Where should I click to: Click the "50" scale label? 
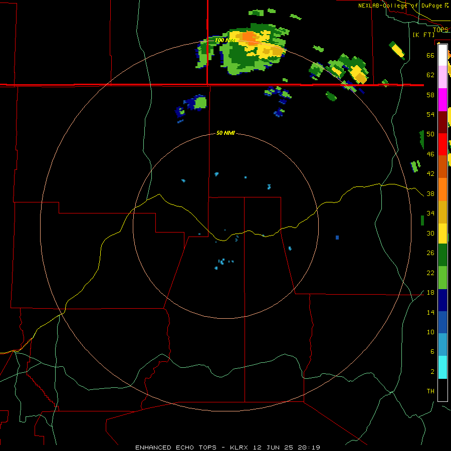[430, 134]
